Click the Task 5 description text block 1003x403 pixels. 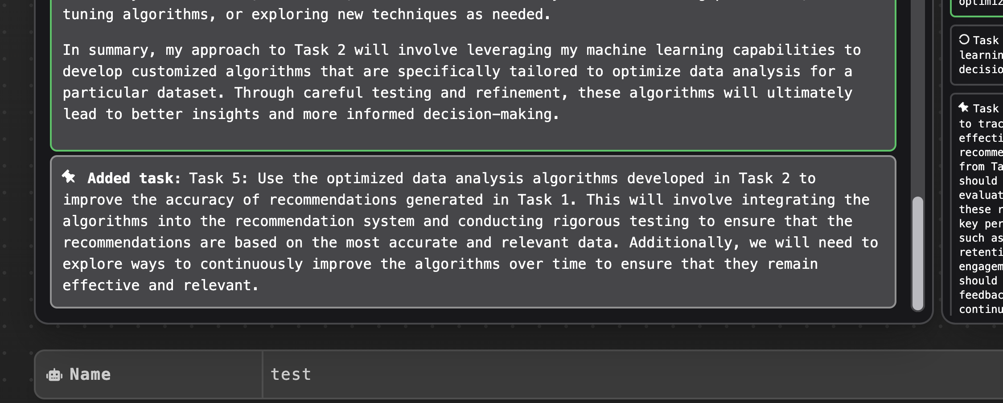click(x=473, y=232)
